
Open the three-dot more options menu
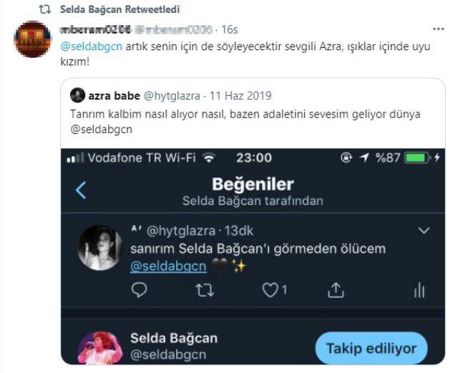click(437, 30)
